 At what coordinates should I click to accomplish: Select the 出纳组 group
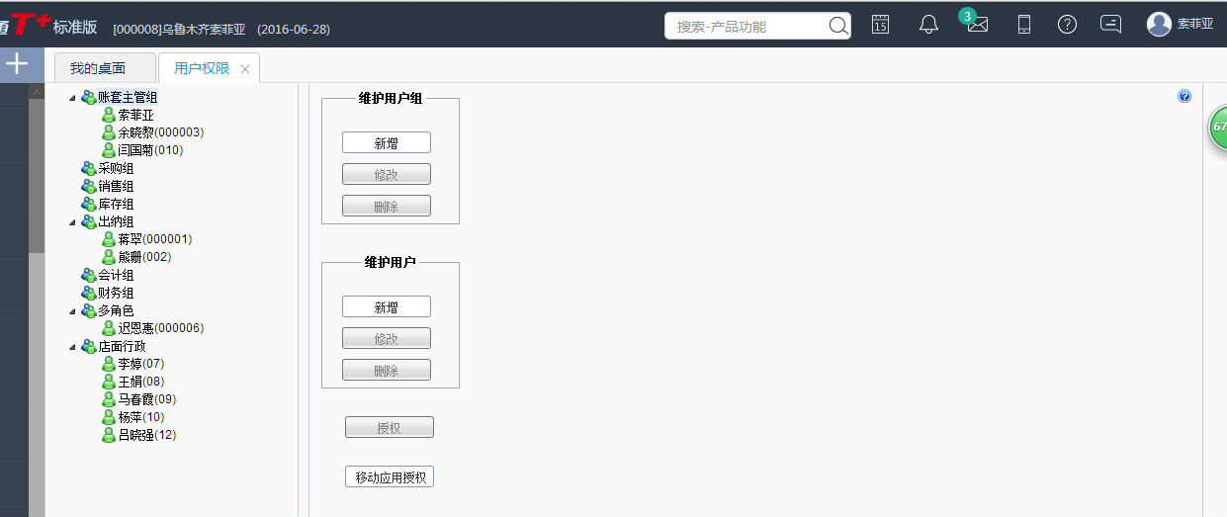pos(116,221)
